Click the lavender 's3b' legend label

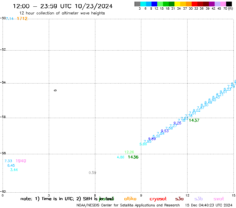point(198,199)
